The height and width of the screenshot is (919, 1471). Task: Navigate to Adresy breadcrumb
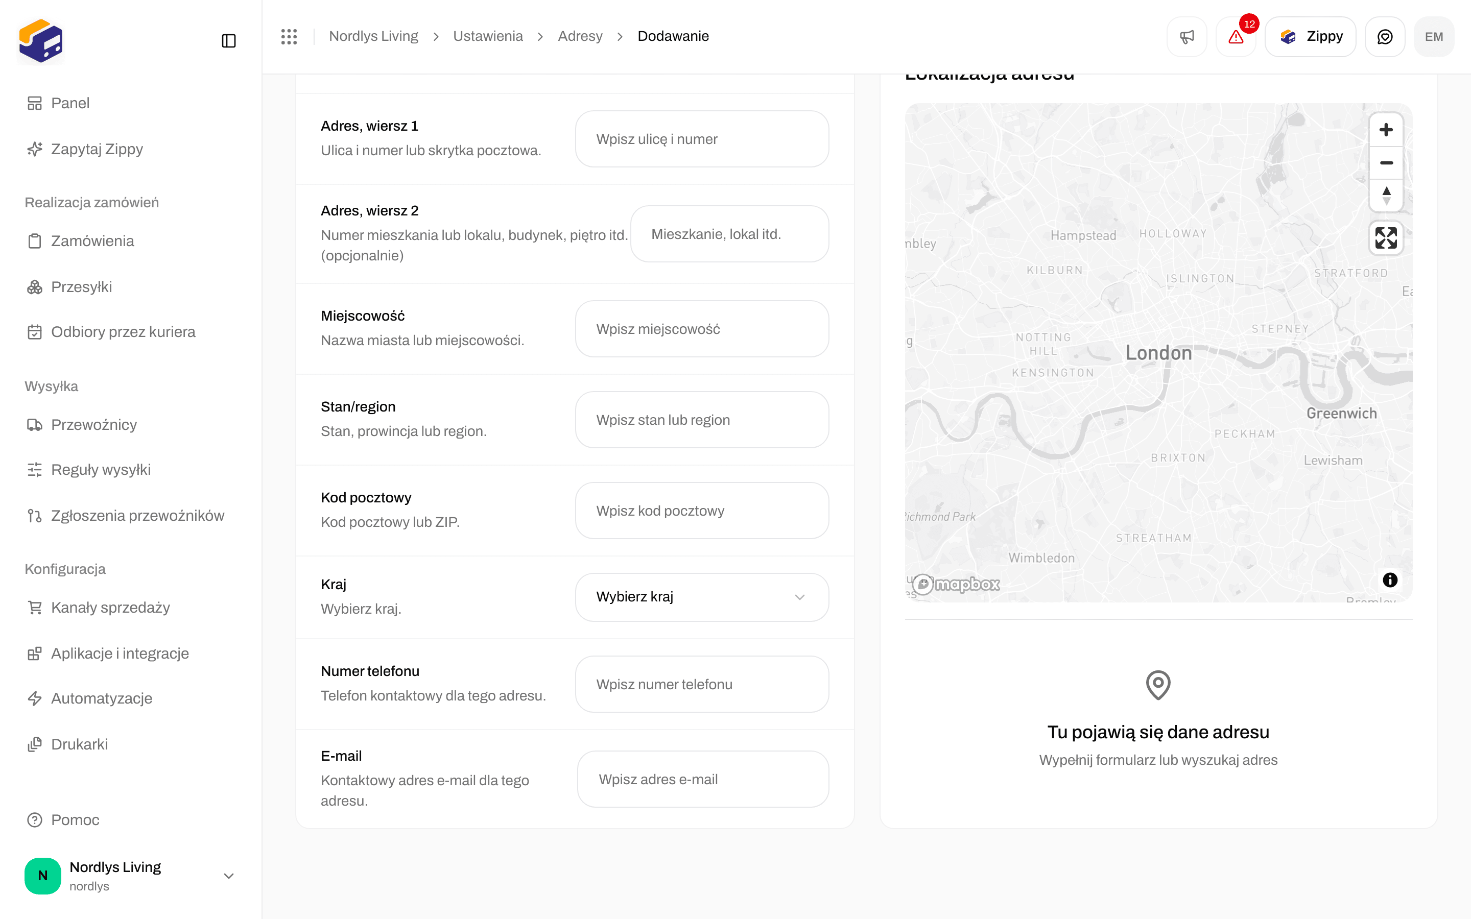click(580, 36)
